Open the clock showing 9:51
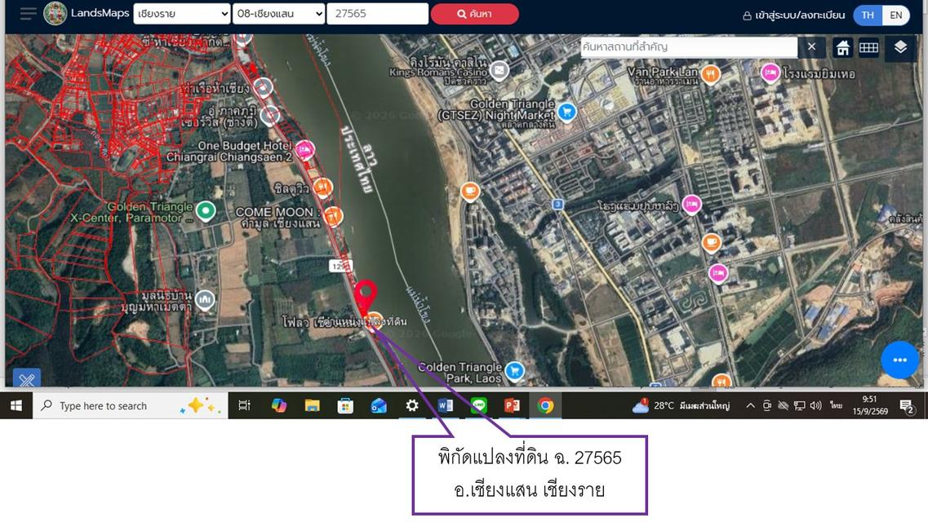This screenshot has height=522, width=928. coord(870,405)
